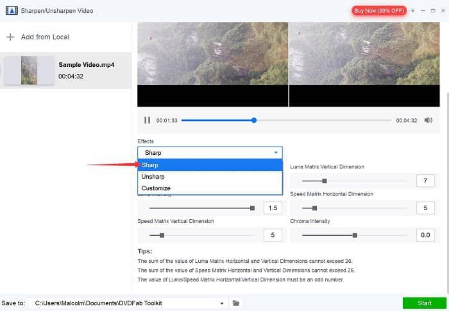This screenshot has height=311, width=449.
Task: Click the Speed Matrix Horizontal Dimension label
Action: tap(332, 194)
